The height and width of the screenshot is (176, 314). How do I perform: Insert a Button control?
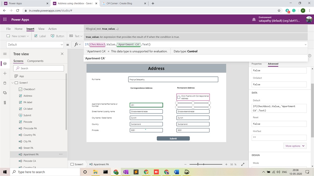coord(57,36)
